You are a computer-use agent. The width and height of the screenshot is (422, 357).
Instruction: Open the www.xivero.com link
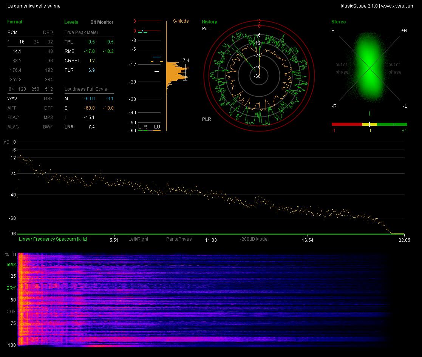398,6
